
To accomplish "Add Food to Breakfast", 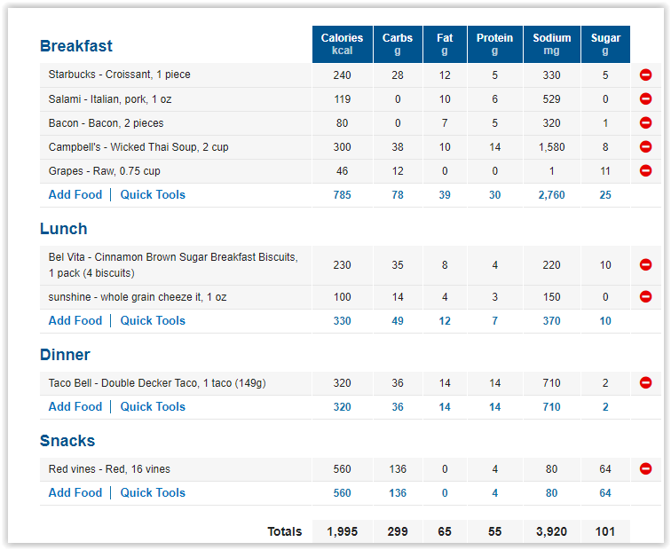I will click(75, 194).
